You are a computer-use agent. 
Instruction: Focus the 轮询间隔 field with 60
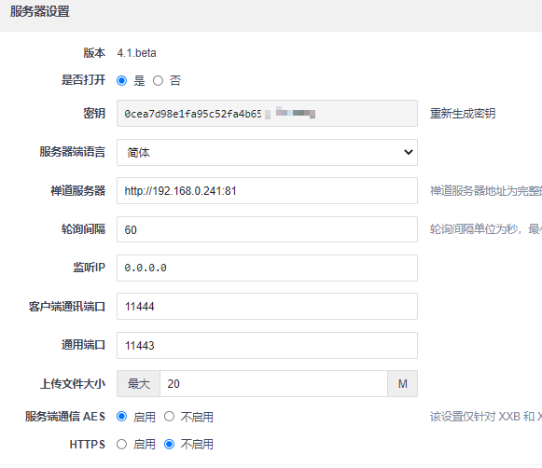[267, 229]
